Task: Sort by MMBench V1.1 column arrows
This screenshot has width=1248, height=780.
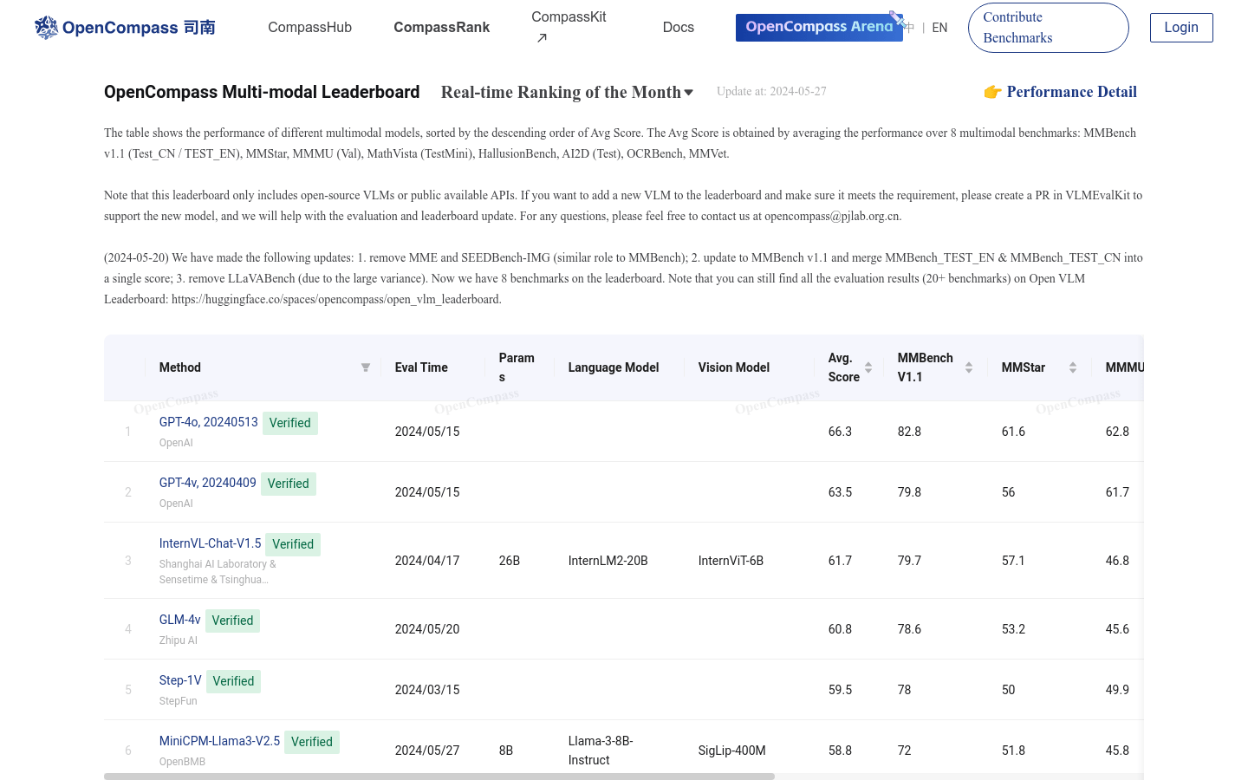Action: [969, 367]
